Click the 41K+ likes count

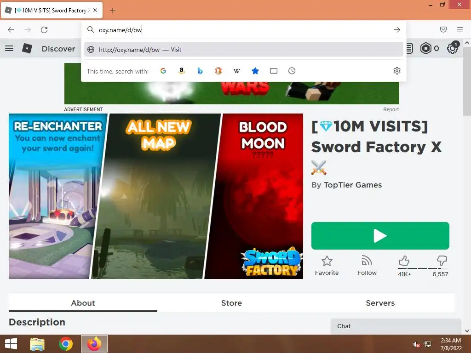[x=404, y=274]
